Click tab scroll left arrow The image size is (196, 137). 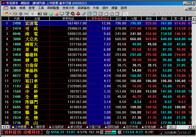[4, 127]
